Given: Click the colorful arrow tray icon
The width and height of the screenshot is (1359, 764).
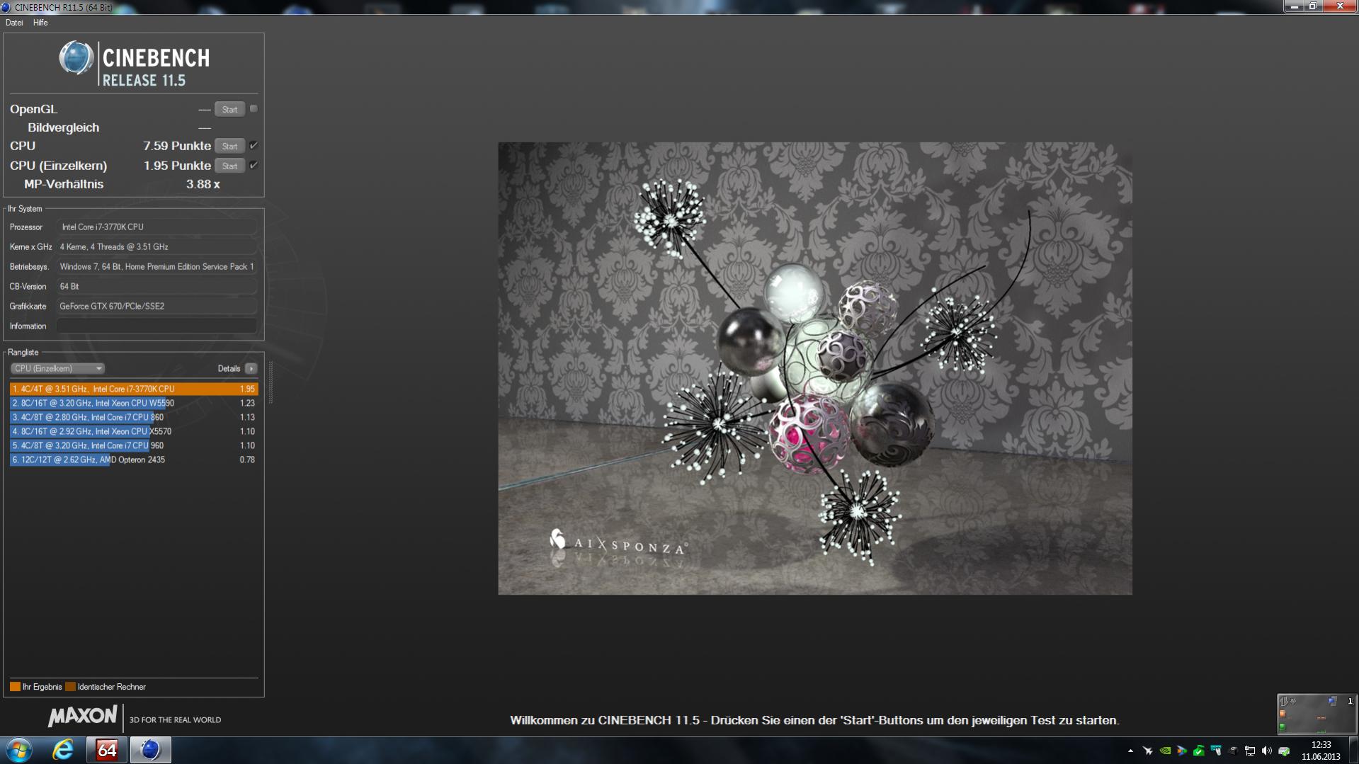Looking at the screenshot, I should 1182,751.
